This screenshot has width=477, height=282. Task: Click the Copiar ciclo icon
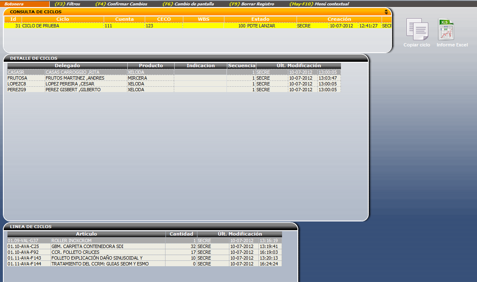point(417,29)
